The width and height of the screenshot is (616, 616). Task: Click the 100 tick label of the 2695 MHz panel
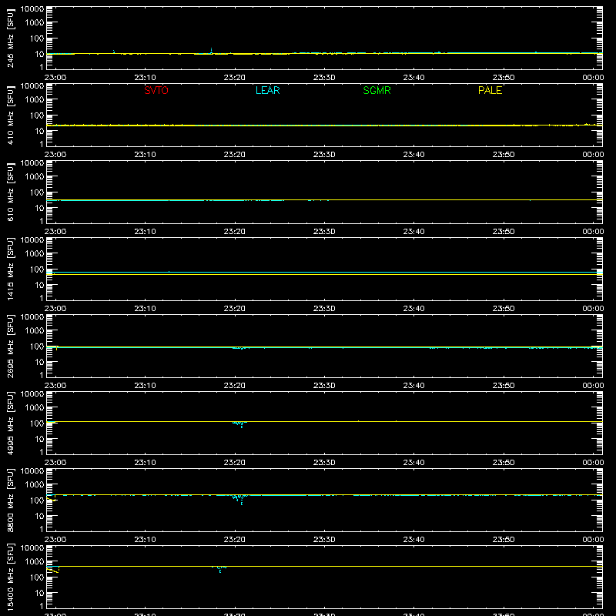click(x=37, y=346)
